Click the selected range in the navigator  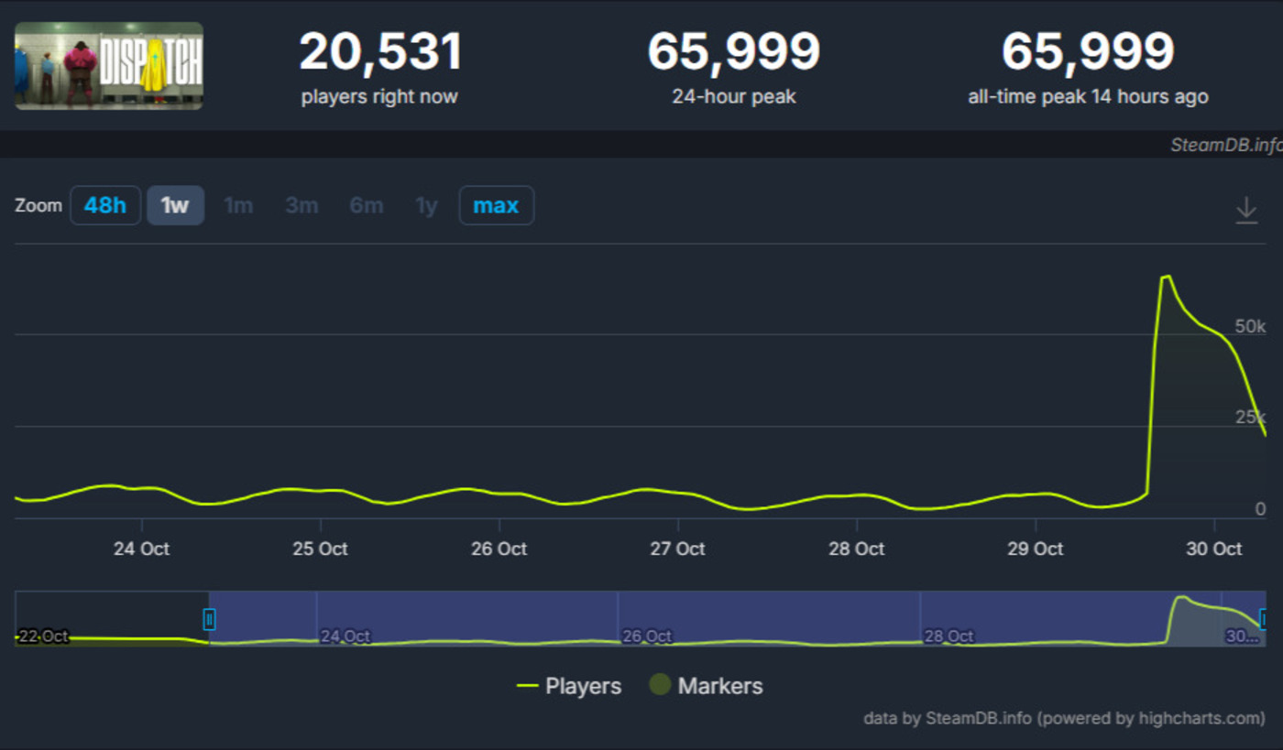tap(737, 619)
